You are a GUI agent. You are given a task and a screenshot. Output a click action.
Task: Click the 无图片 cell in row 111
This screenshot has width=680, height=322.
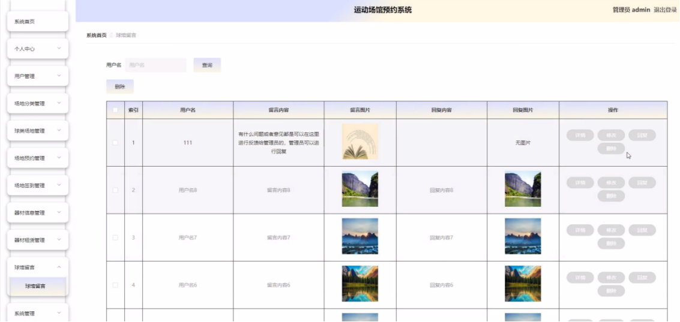(523, 143)
